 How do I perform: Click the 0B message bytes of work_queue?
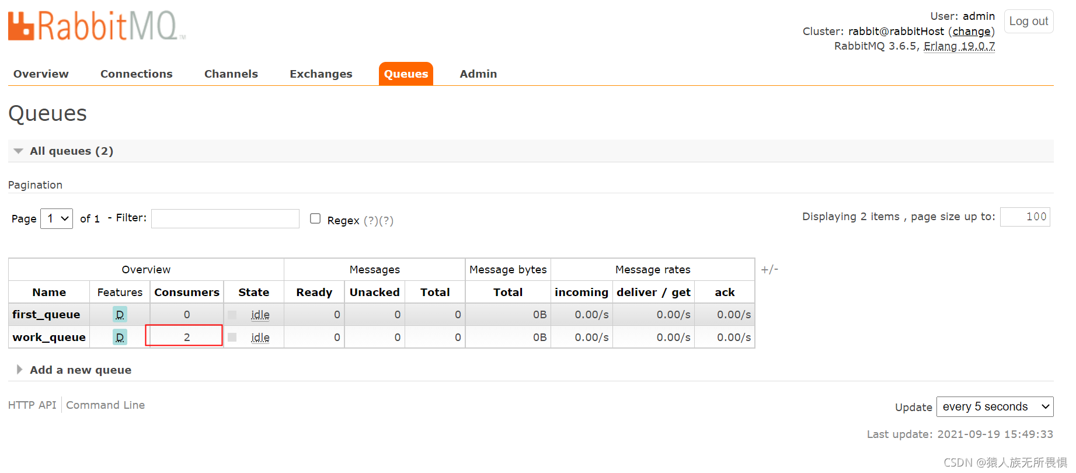pos(539,338)
